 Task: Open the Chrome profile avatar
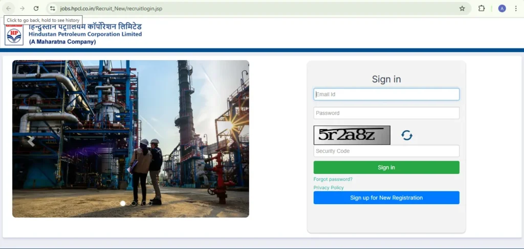502,9
